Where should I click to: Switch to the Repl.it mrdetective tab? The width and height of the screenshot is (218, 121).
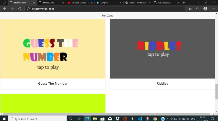coord(138,3)
